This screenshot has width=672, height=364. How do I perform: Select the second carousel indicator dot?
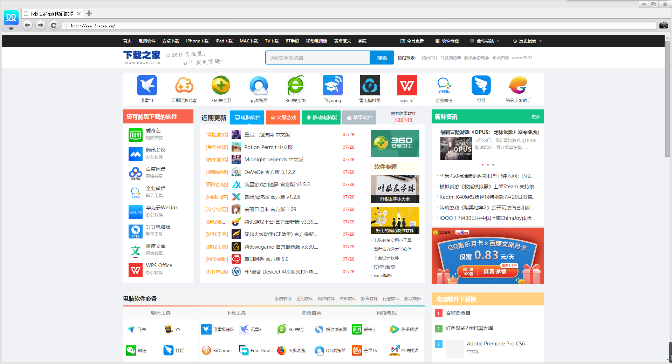coord(487,164)
